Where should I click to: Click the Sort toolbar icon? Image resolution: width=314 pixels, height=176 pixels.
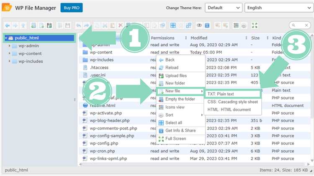244,26
